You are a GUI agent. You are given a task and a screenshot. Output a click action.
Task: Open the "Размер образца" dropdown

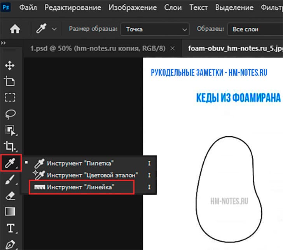[x=155, y=29]
